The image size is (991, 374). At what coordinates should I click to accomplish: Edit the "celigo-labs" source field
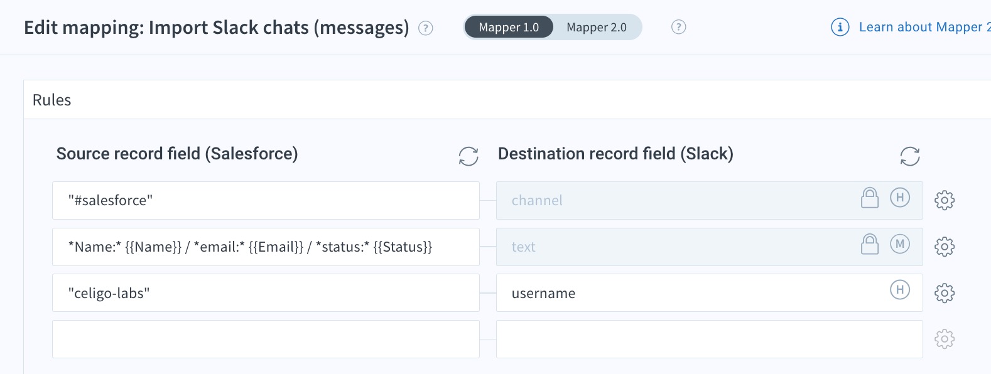point(266,293)
